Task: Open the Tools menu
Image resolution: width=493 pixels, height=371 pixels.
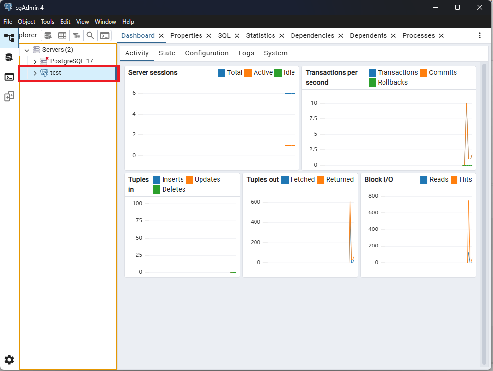Action: [x=48, y=22]
